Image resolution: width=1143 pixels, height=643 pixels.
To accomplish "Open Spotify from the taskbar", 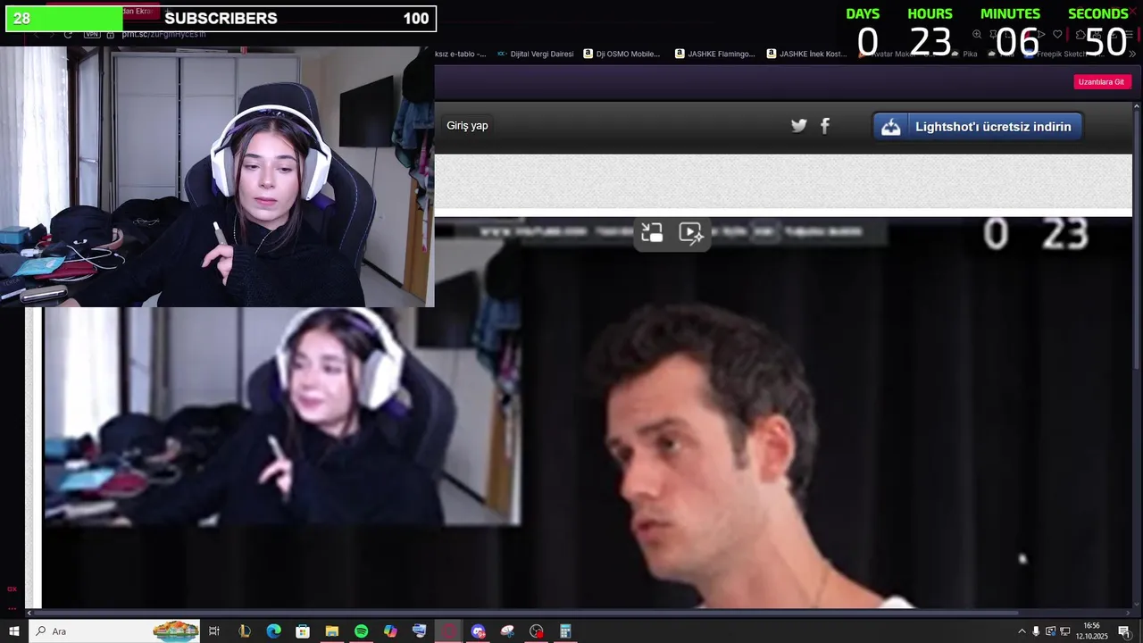I will click(x=361, y=631).
